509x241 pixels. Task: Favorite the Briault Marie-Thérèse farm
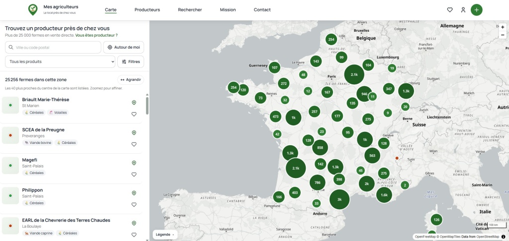[134, 114]
